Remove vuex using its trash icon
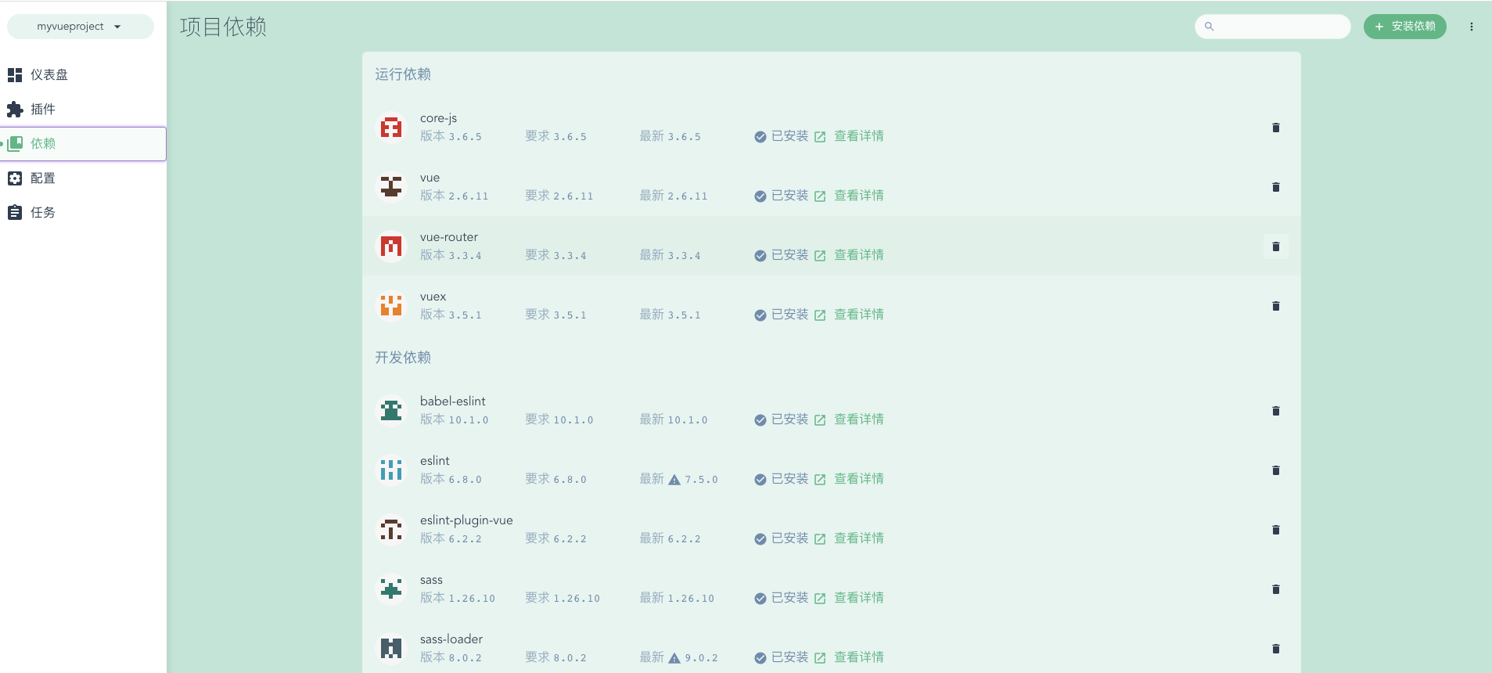This screenshot has height=673, width=1492. [1276, 306]
